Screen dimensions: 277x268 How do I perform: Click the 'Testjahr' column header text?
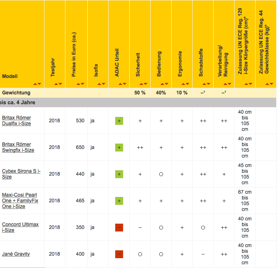[53, 67]
